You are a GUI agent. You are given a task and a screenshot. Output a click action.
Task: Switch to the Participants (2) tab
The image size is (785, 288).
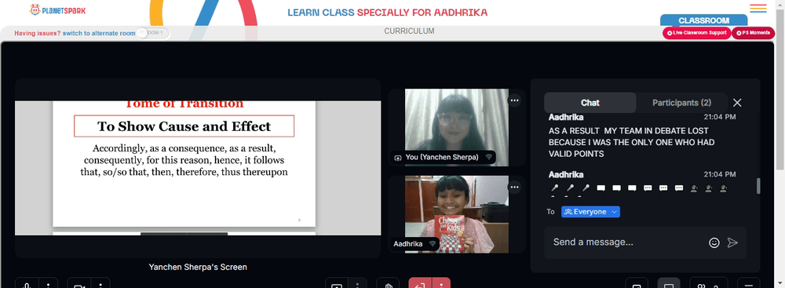[681, 103]
